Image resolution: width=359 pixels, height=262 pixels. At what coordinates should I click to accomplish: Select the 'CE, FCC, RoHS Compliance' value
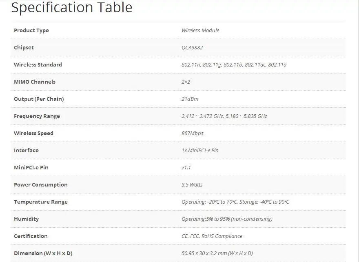[x=212, y=236]
